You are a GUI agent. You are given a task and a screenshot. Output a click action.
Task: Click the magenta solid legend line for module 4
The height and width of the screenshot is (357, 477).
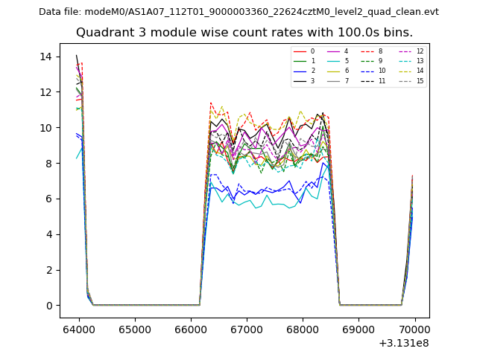point(335,51)
